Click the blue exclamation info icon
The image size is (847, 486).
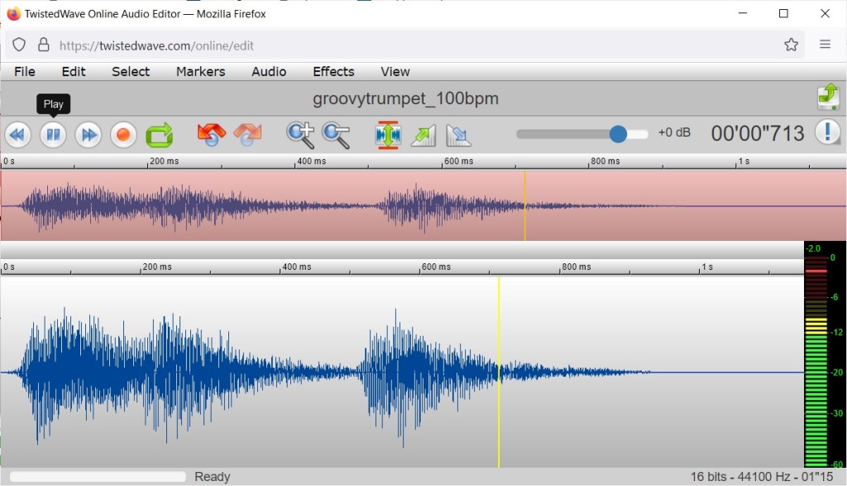coord(827,132)
